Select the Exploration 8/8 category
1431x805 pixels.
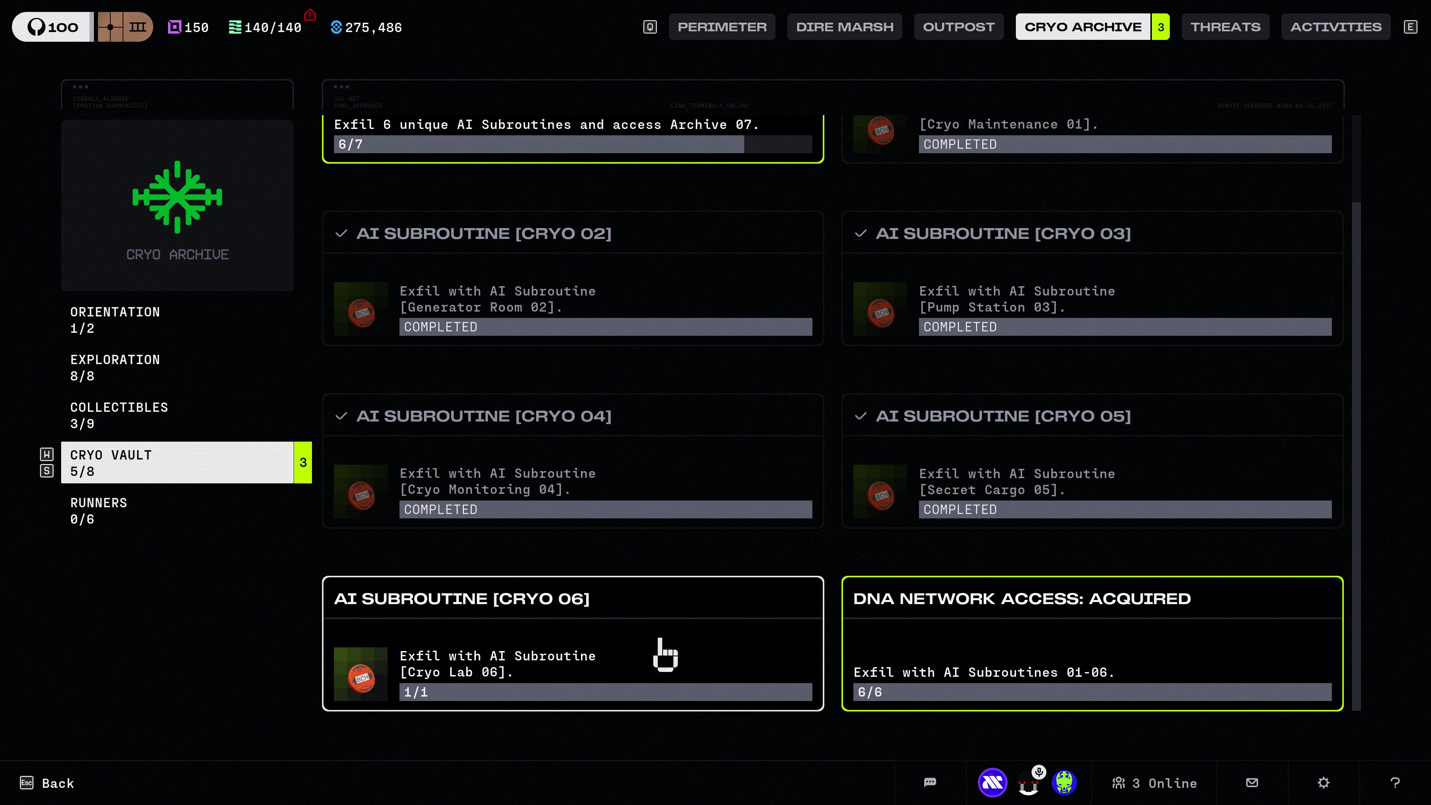(177, 368)
